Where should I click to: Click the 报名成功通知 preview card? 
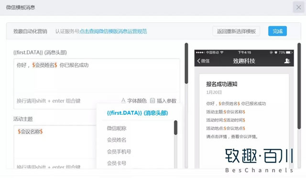click(244, 121)
